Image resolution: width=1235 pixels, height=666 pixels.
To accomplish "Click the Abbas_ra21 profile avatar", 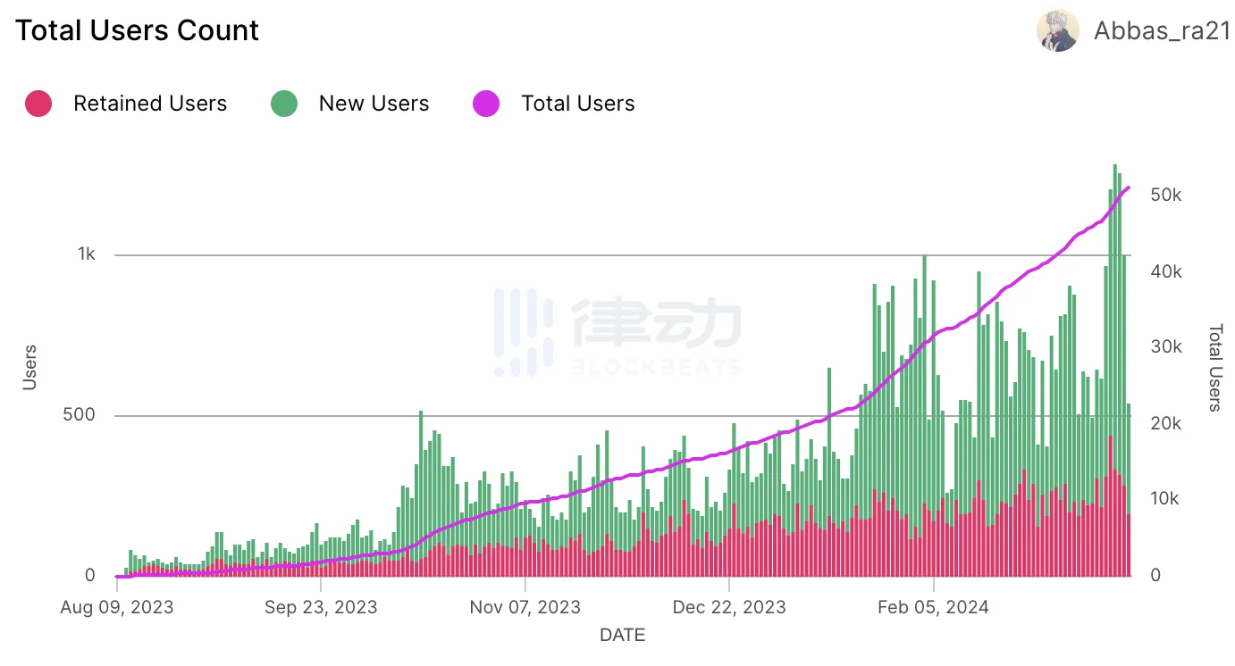I will pos(1057,31).
